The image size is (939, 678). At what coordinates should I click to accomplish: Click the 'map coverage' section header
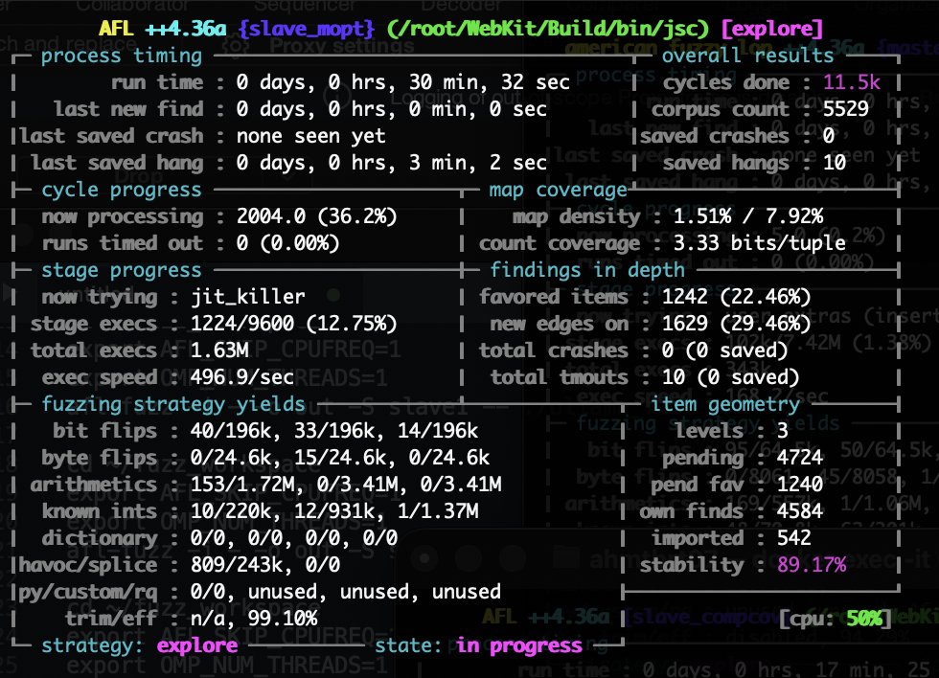pos(558,189)
